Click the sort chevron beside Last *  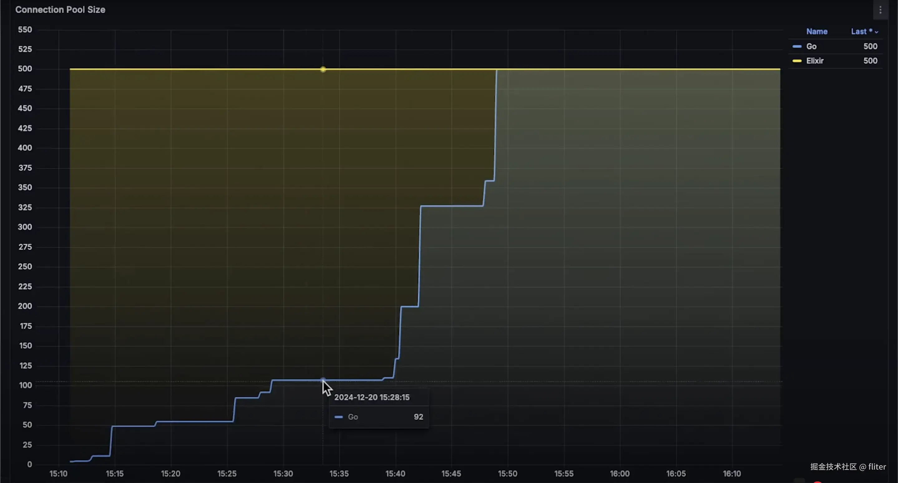876,32
